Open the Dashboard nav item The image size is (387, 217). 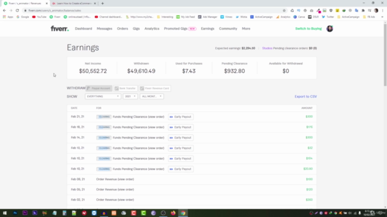point(83,28)
